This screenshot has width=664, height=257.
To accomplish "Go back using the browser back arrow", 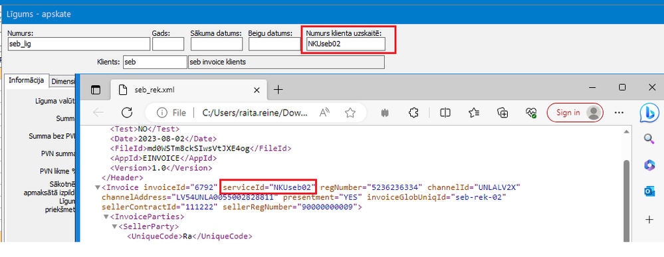I will click(x=98, y=112).
